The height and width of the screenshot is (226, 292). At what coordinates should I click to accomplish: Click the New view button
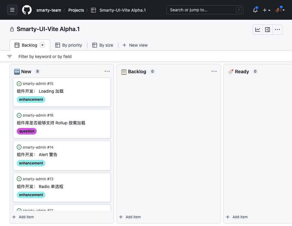click(x=135, y=45)
